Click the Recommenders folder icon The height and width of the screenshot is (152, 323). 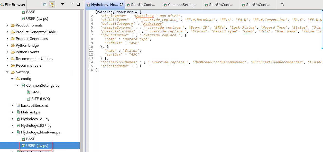pos(13,65)
